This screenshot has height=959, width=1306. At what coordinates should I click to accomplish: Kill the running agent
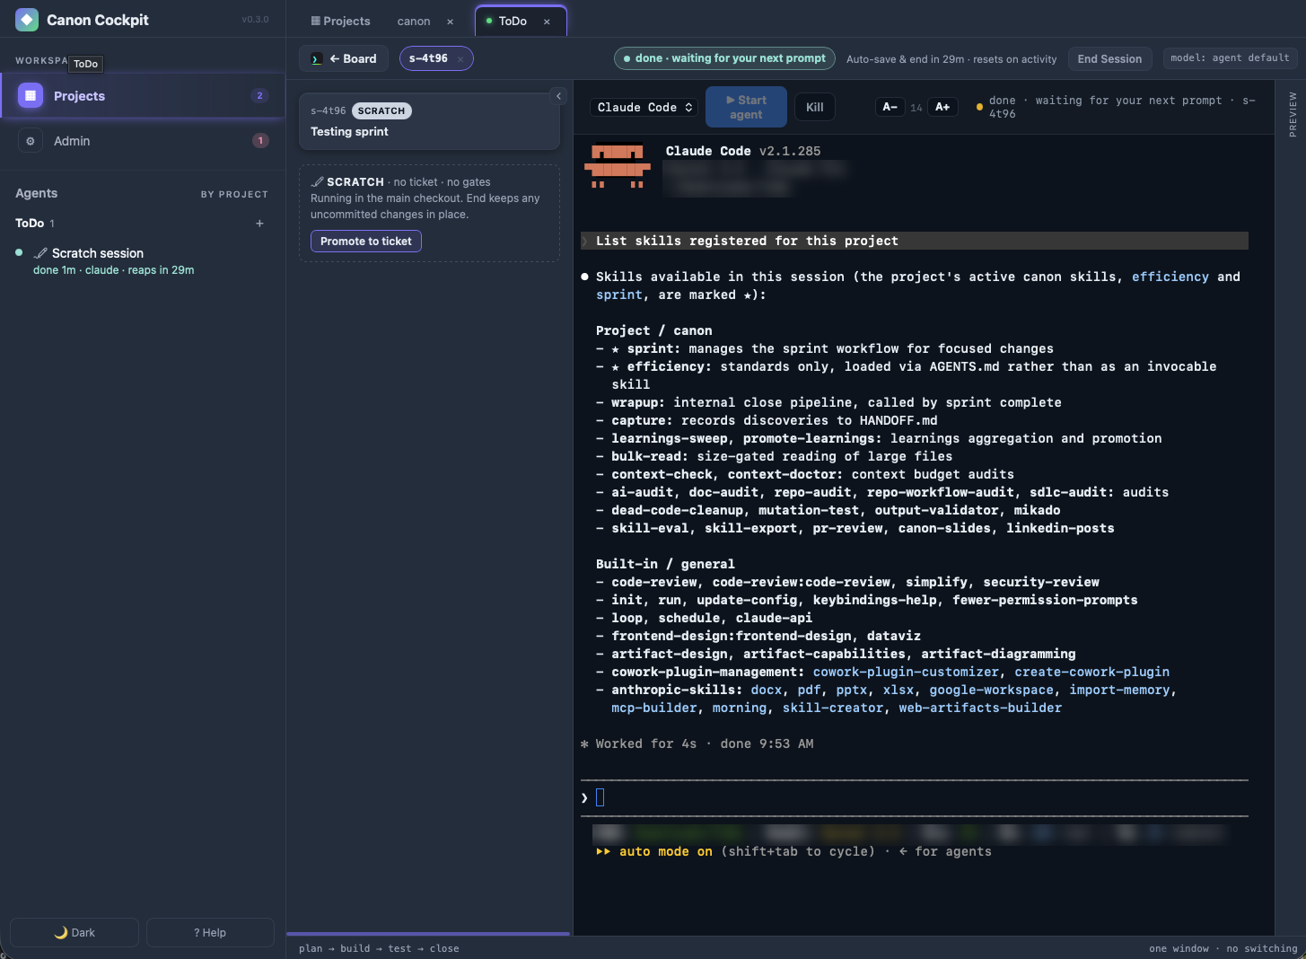click(x=814, y=107)
